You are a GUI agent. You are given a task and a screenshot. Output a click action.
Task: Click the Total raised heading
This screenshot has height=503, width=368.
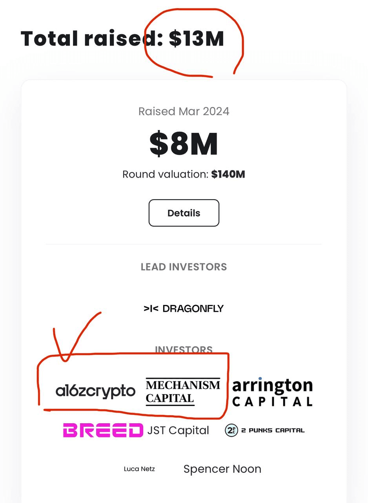pyautogui.click(x=122, y=39)
